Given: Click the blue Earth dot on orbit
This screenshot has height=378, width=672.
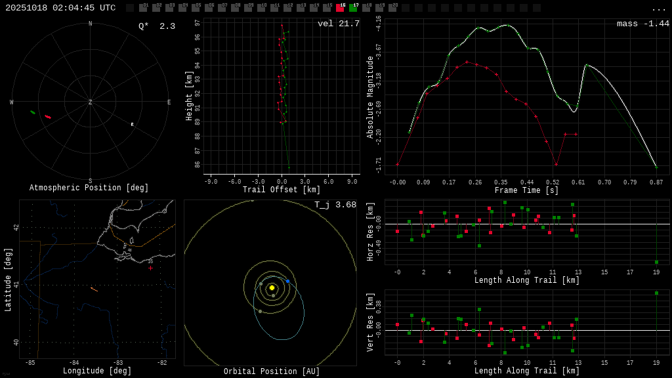Looking at the screenshot, I should tap(287, 281).
